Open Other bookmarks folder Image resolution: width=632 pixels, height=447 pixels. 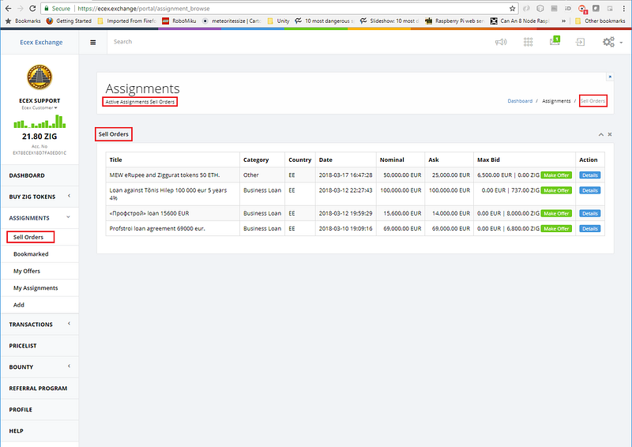[x=600, y=21]
